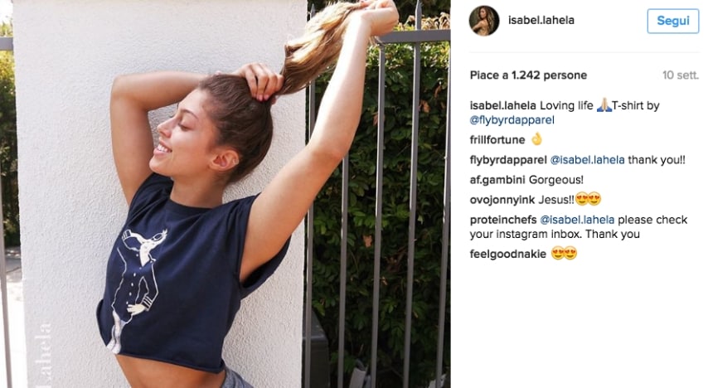Open the @flybyrdapparel mention in caption

512,120
